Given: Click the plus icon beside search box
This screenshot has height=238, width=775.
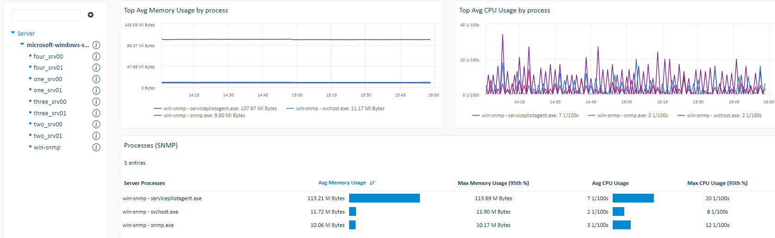Looking at the screenshot, I should click(x=91, y=15).
